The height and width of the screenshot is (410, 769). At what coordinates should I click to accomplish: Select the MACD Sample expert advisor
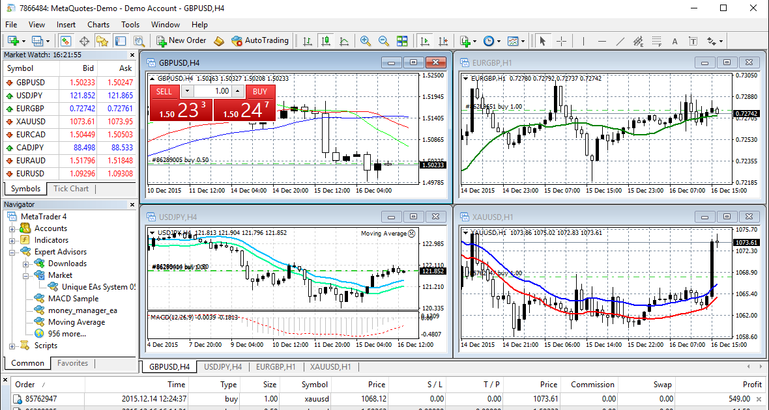tap(73, 299)
